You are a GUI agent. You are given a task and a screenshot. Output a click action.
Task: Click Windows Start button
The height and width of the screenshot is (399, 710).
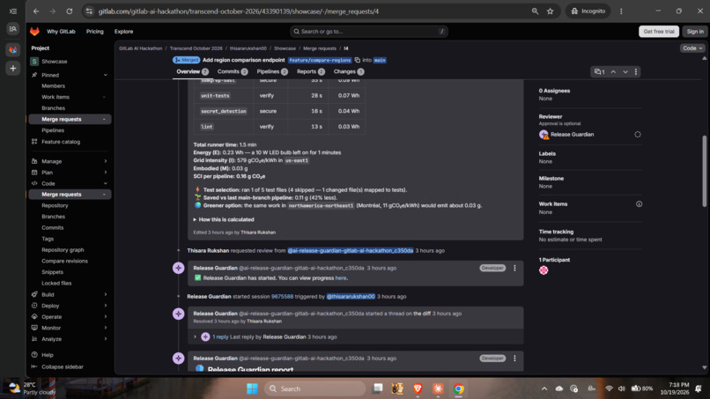click(252, 388)
